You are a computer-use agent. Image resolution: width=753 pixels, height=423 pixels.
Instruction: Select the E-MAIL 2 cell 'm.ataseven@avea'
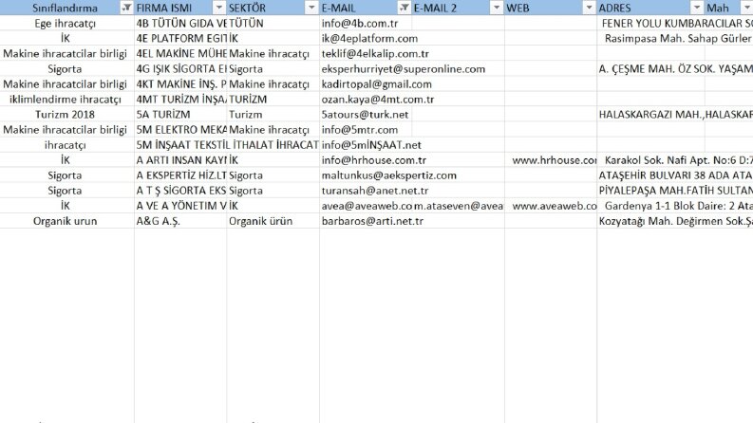458,206
